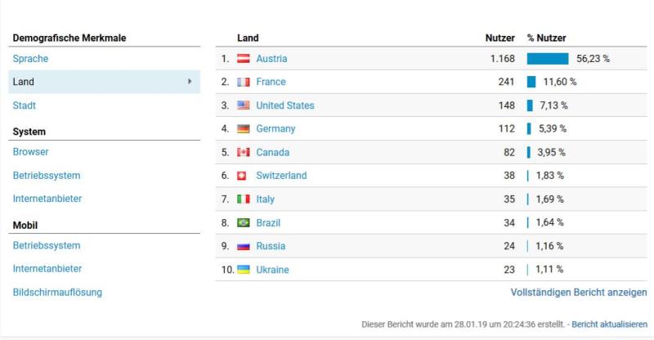Open Browser under System section
The height and width of the screenshot is (340, 654).
30,152
